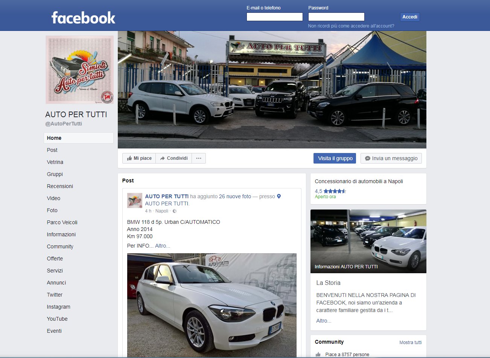Open the dealership cover photo
This screenshot has width=490, height=358.
click(x=272, y=90)
